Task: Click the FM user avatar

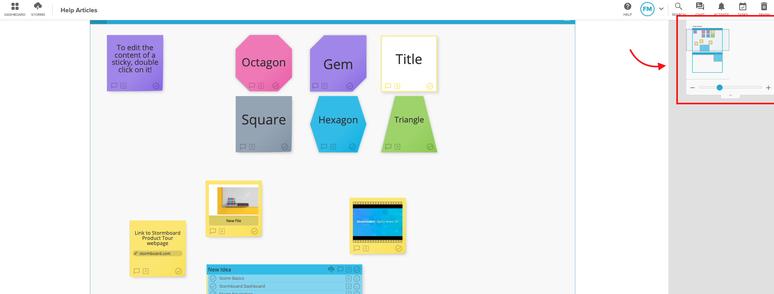Action: coord(647,9)
